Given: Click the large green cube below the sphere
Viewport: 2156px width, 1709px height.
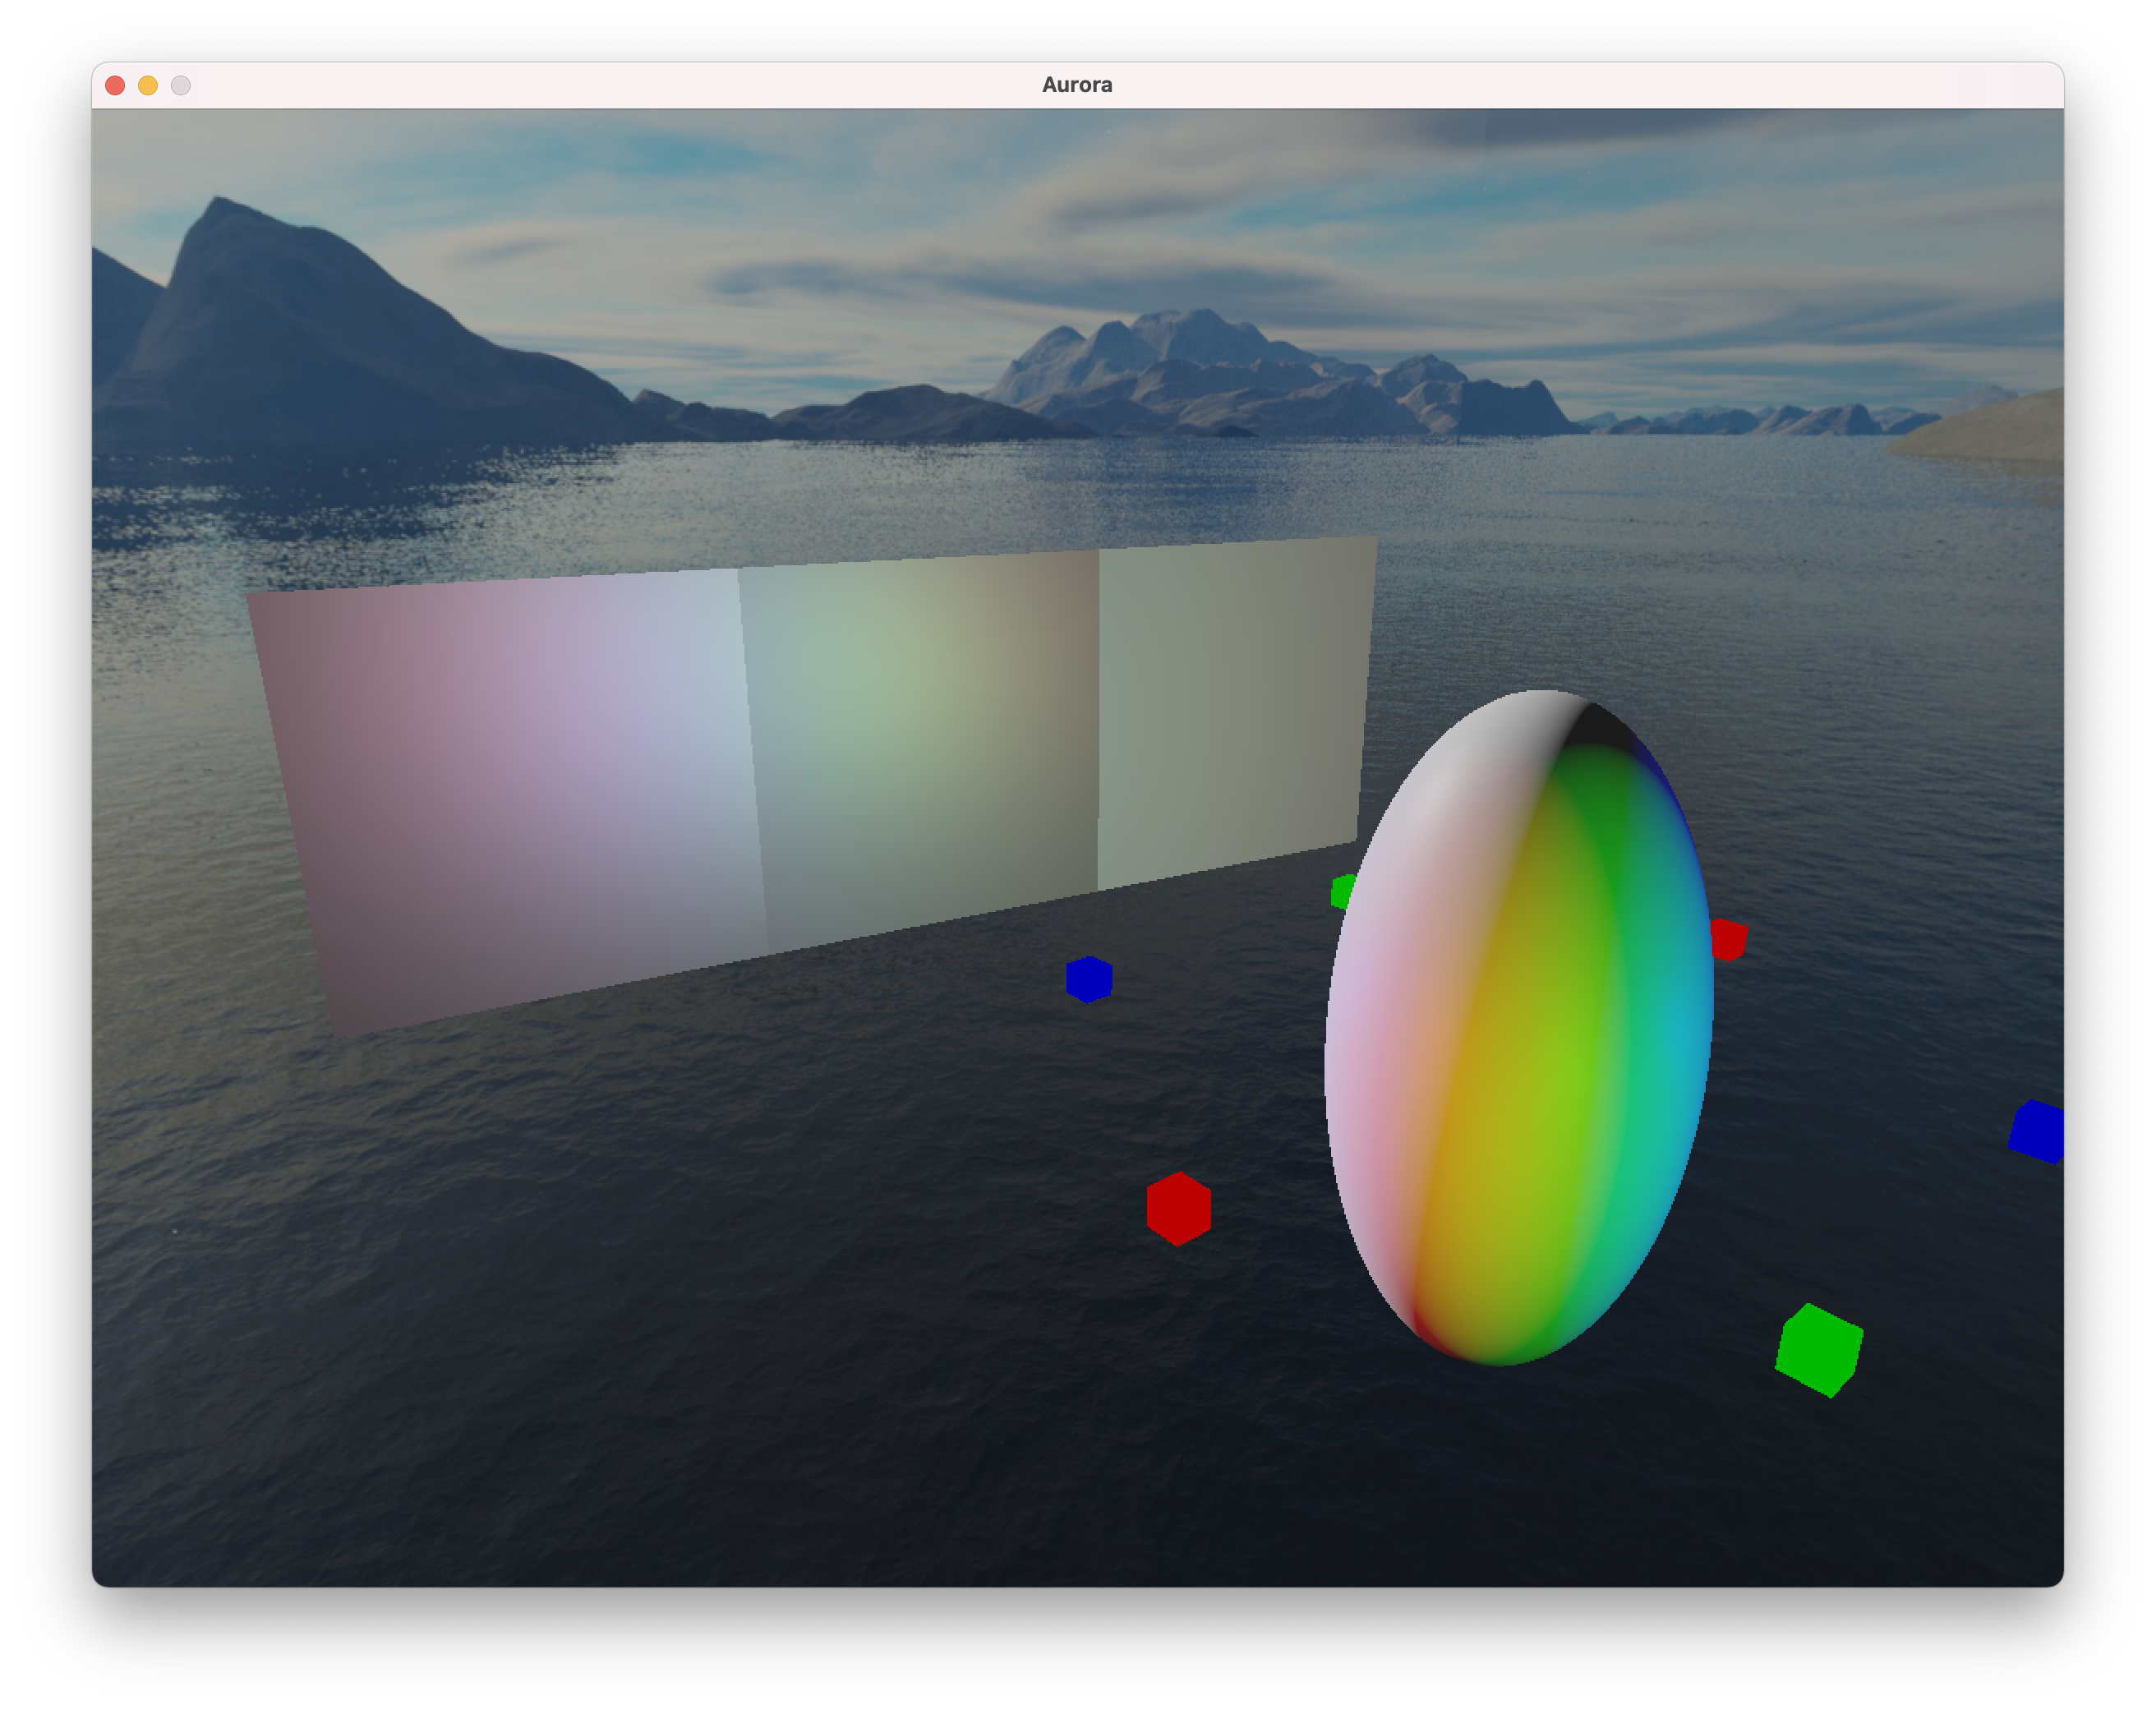Looking at the screenshot, I should (x=1819, y=1350).
